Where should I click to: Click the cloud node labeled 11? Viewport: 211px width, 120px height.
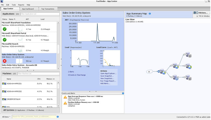pyautogui.click(x=149, y=72)
